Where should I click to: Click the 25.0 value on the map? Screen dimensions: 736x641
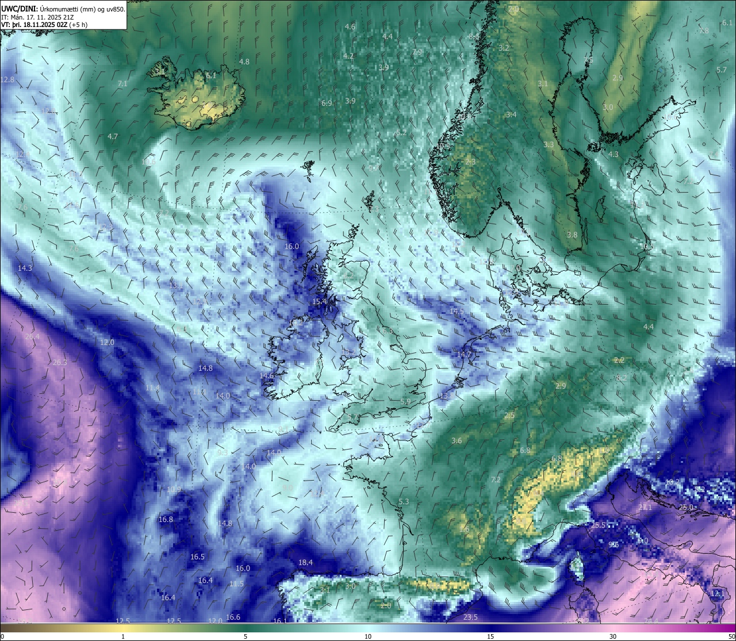click(686, 507)
